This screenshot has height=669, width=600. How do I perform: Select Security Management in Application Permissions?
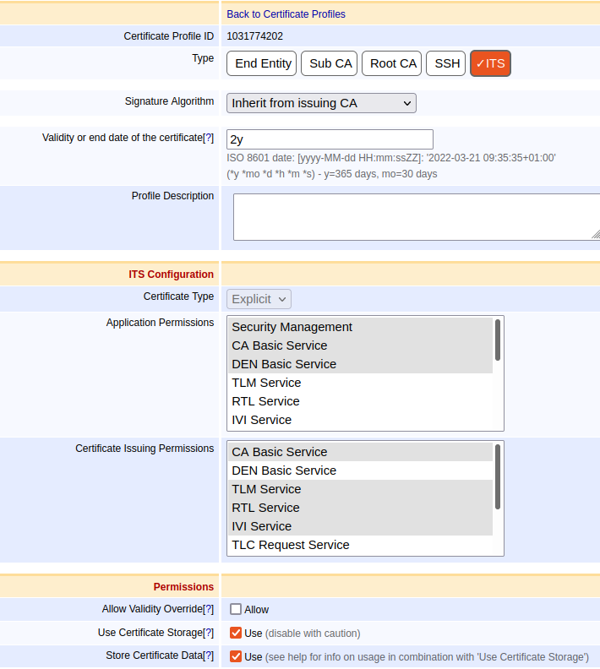(x=292, y=327)
